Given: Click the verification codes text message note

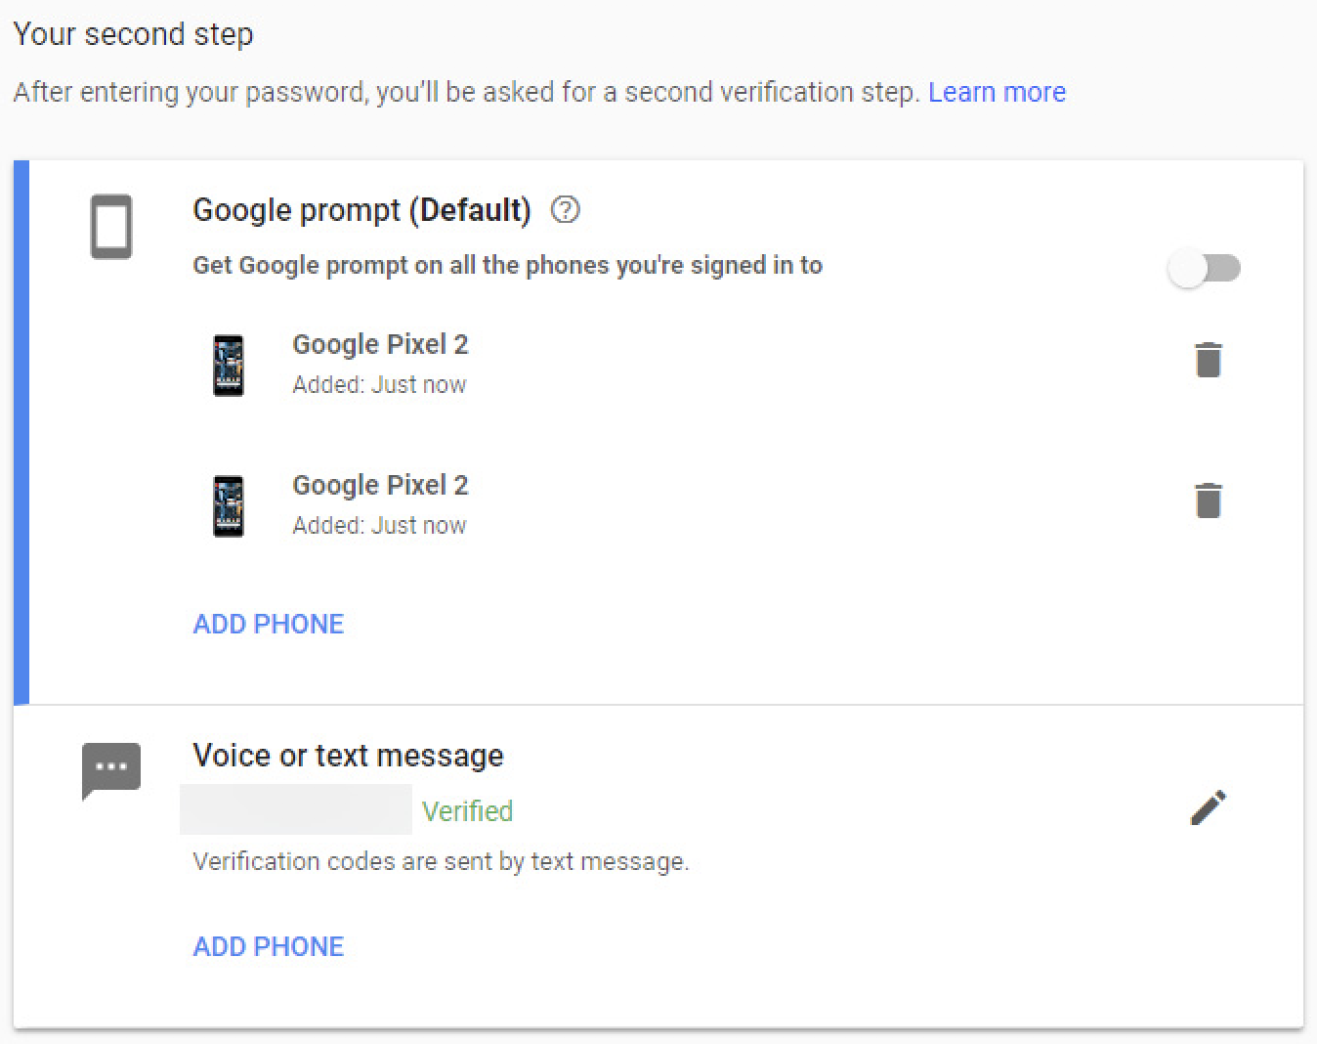Looking at the screenshot, I should (x=441, y=861).
